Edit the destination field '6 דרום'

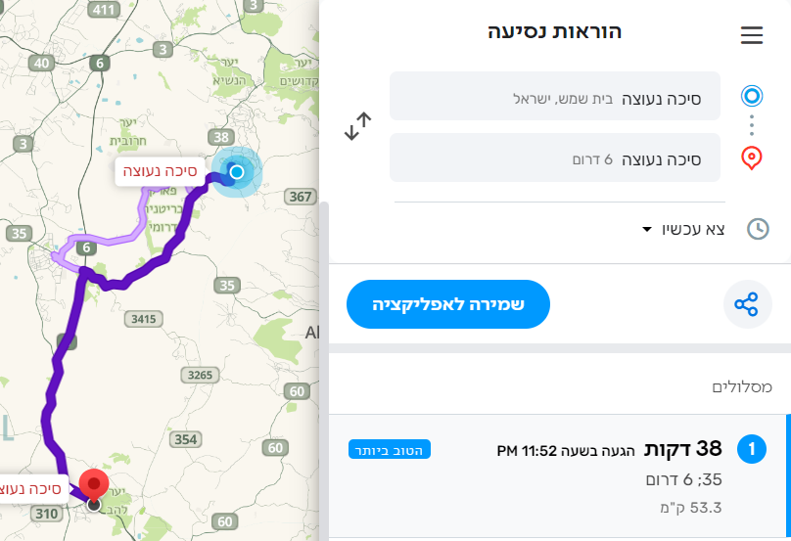coord(555,158)
